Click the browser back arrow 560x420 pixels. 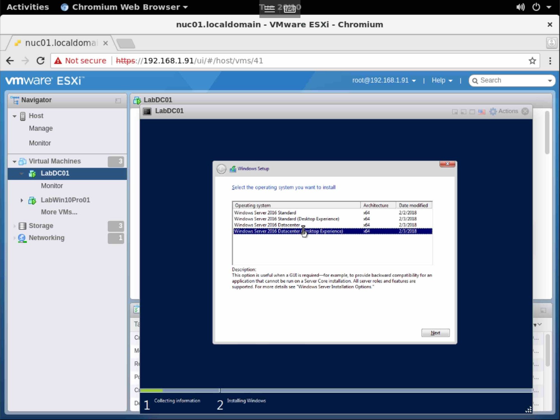(x=10, y=61)
